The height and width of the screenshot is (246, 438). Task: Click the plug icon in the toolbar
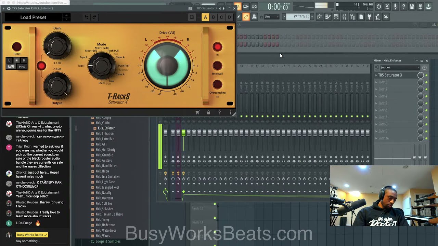(369, 17)
